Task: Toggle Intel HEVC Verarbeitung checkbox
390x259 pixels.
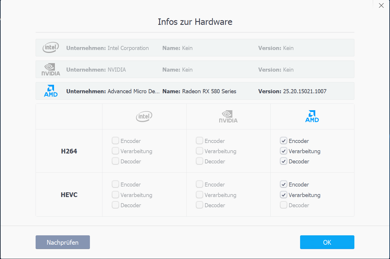Action: click(115, 195)
